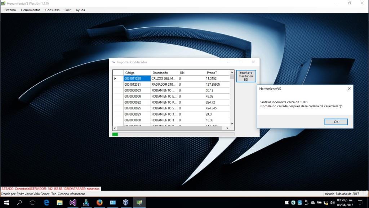Select code cell 0070000025
This screenshot has width=369, height=208.
[x=137, y=108]
